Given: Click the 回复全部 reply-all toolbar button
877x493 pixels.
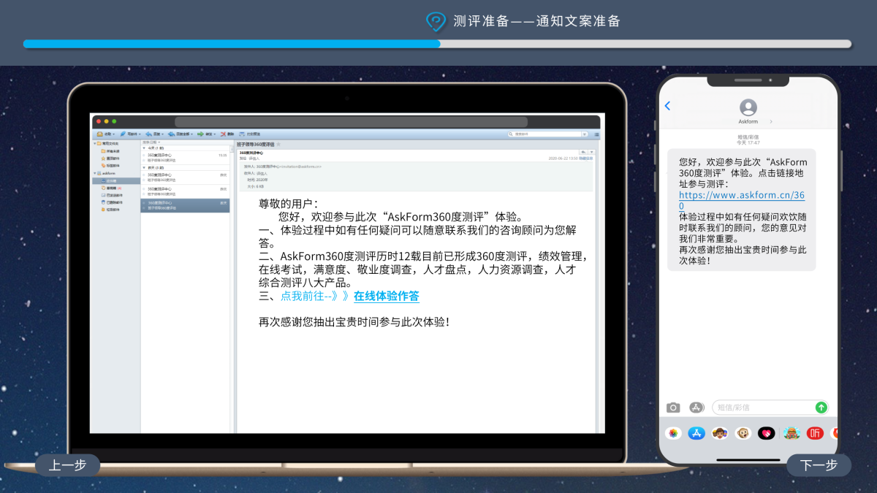Looking at the screenshot, I should 180,134.
